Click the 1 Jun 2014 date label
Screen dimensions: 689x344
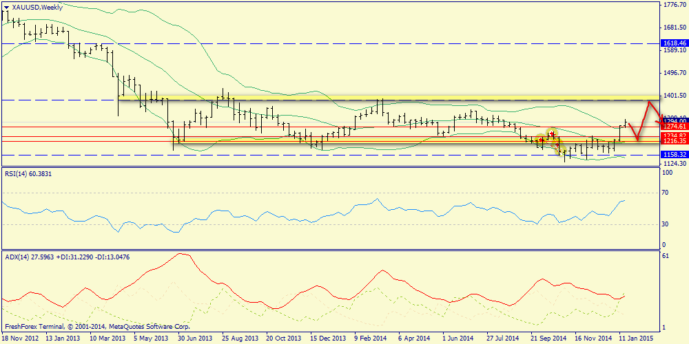(x=457, y=338)
